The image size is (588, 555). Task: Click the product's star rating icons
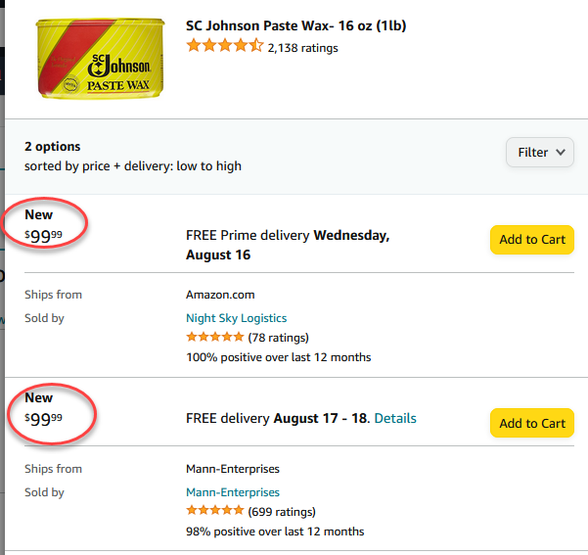[225, 45]
